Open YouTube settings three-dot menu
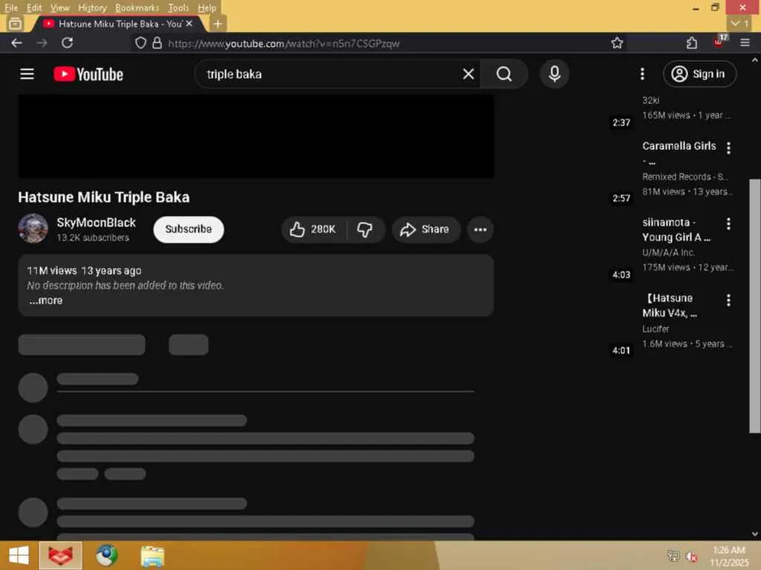 [x=642, y=74]
